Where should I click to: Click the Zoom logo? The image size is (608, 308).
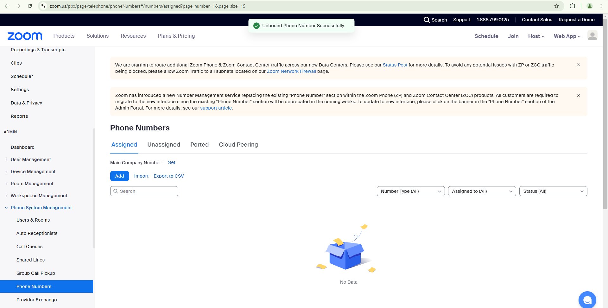point(25,36)
